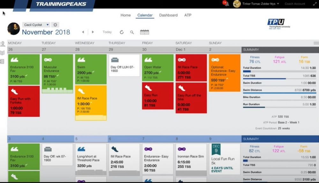Click Event Countdown 25 weeks text

click(x=273, y=129)
